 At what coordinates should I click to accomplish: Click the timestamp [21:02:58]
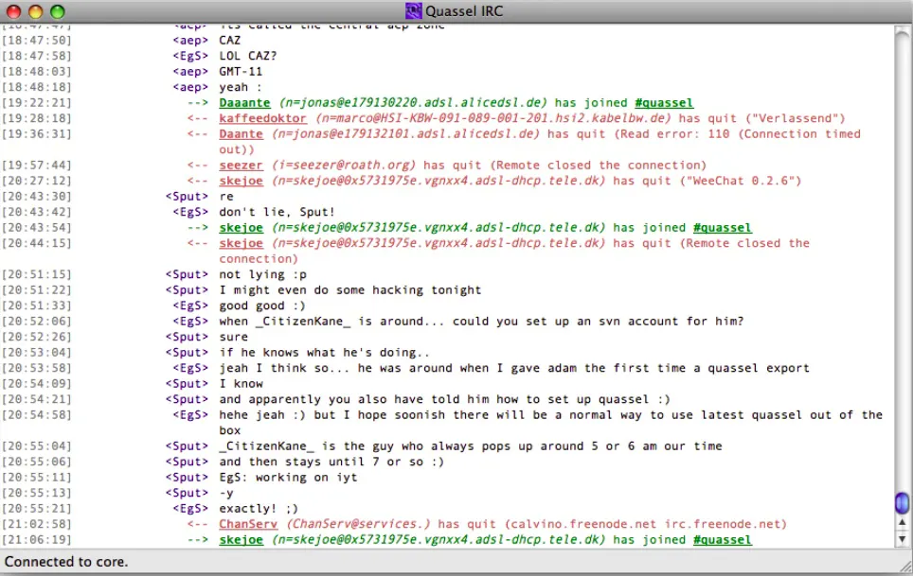(37, 524)
